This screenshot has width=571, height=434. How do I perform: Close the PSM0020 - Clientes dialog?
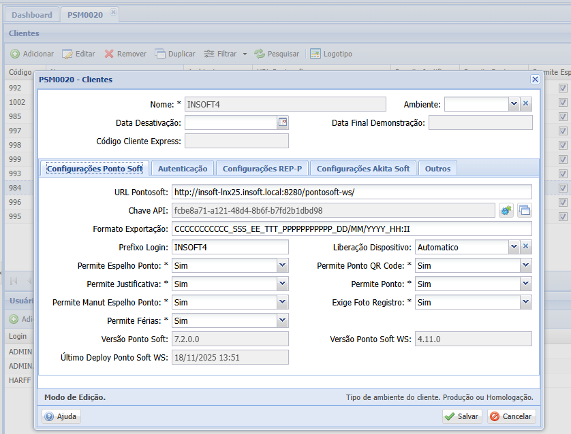535,79
